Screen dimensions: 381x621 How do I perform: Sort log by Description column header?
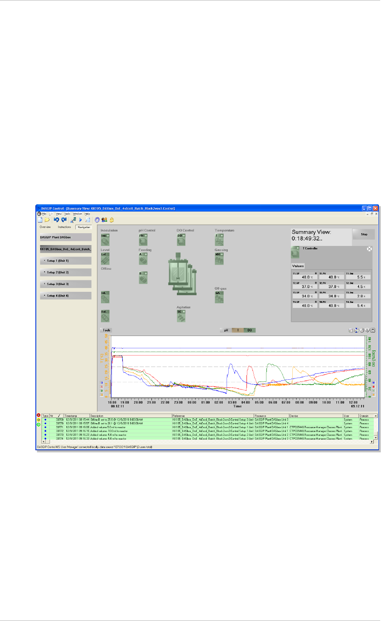click(131, 416)
